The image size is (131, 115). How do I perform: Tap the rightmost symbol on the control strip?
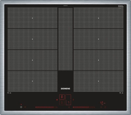pos(105,107)
